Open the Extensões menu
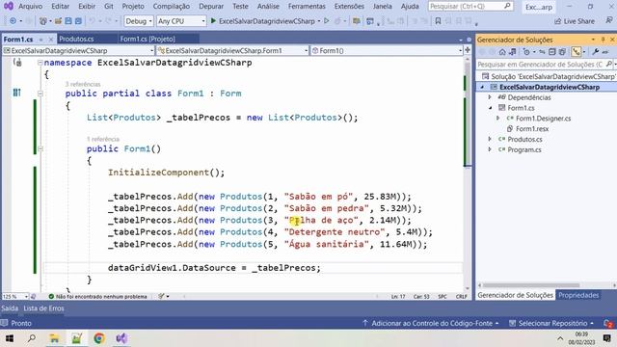Screen dimensions: 617x347 349,7
